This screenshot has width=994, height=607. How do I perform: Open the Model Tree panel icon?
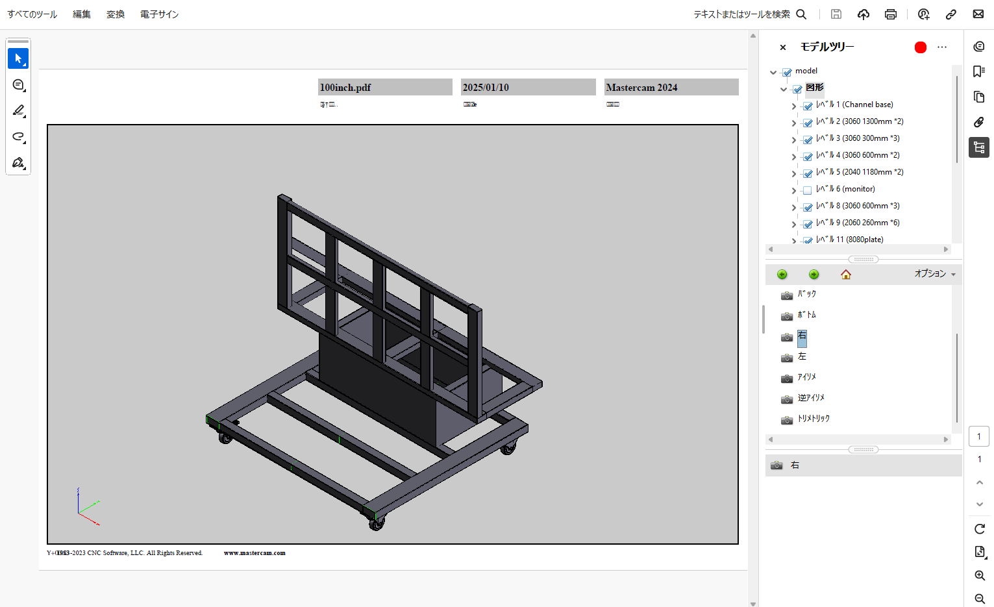tap(978, 147)
